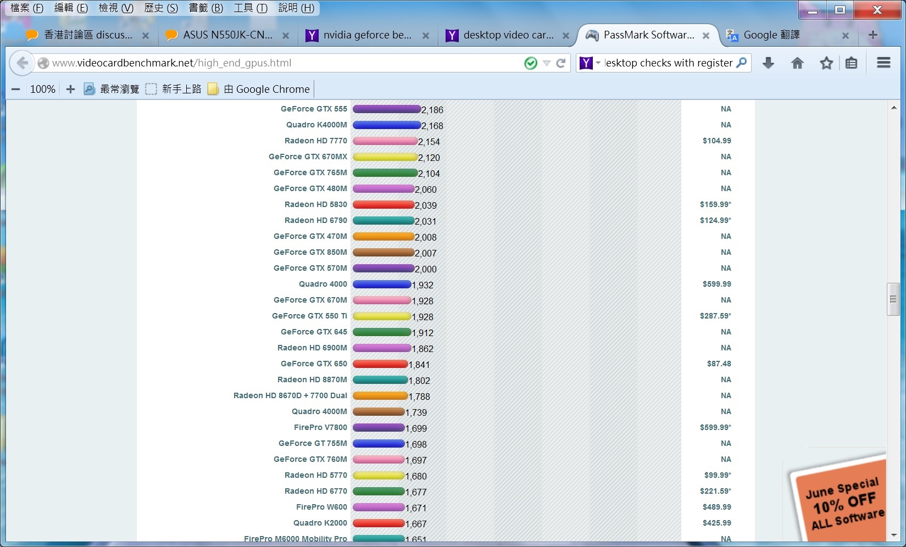
Task: Open the URL history dropdown arrow
Action: (547, 63)
